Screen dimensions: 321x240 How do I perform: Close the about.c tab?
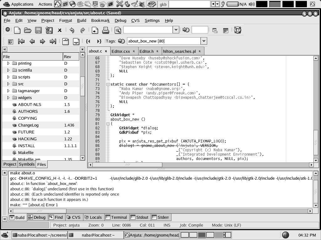(x=106, y=51)
